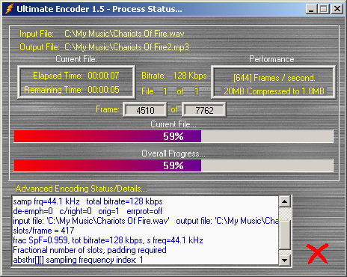The height and width of the screenshot is (277, 347).
Task: Click the Output File path Chariots Of Fire2.mp3
Action: 126,47
